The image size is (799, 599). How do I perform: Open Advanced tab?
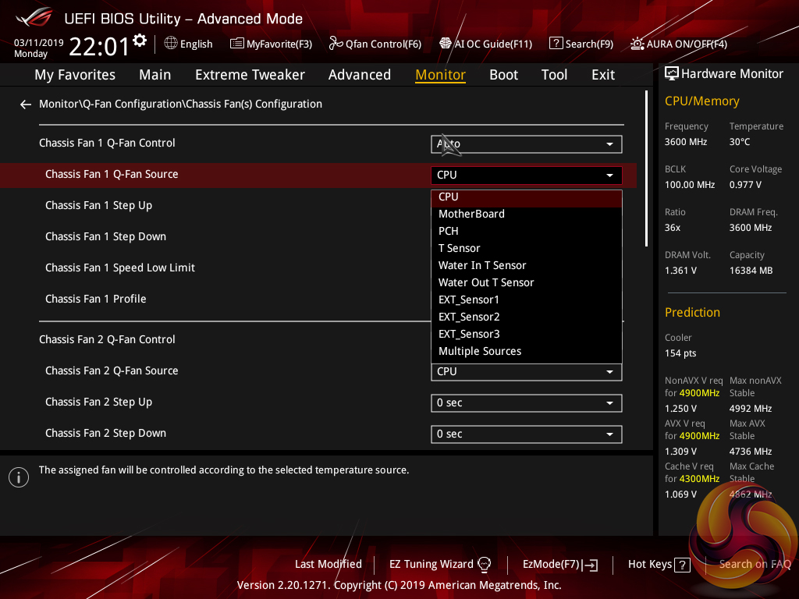coord(359,75)
